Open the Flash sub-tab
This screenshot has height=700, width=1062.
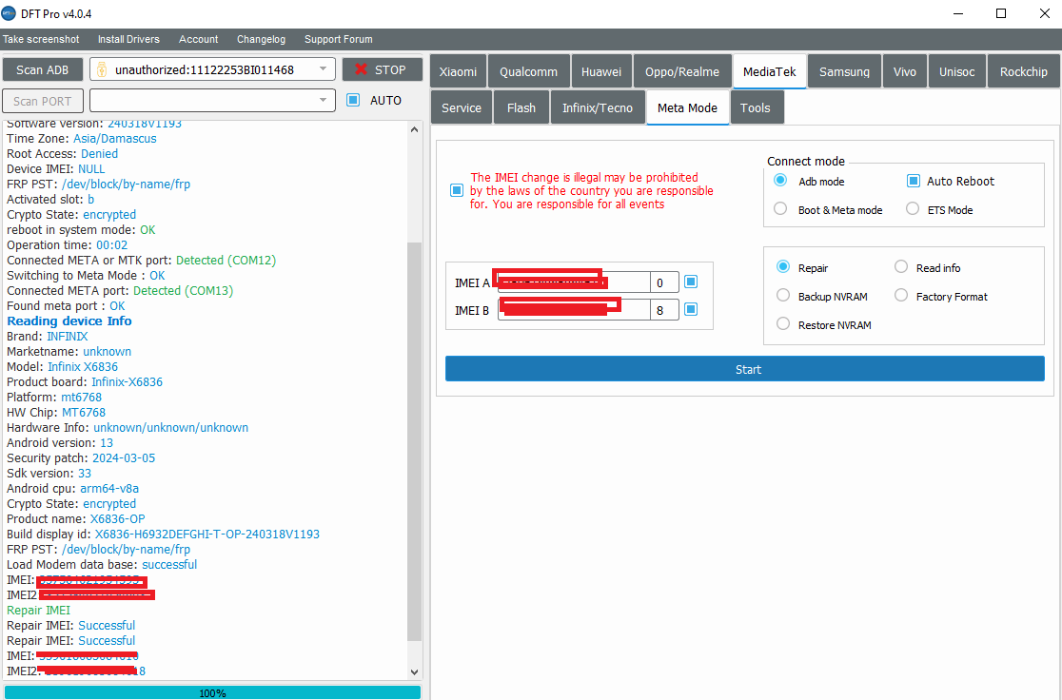[x=521, y=107]
